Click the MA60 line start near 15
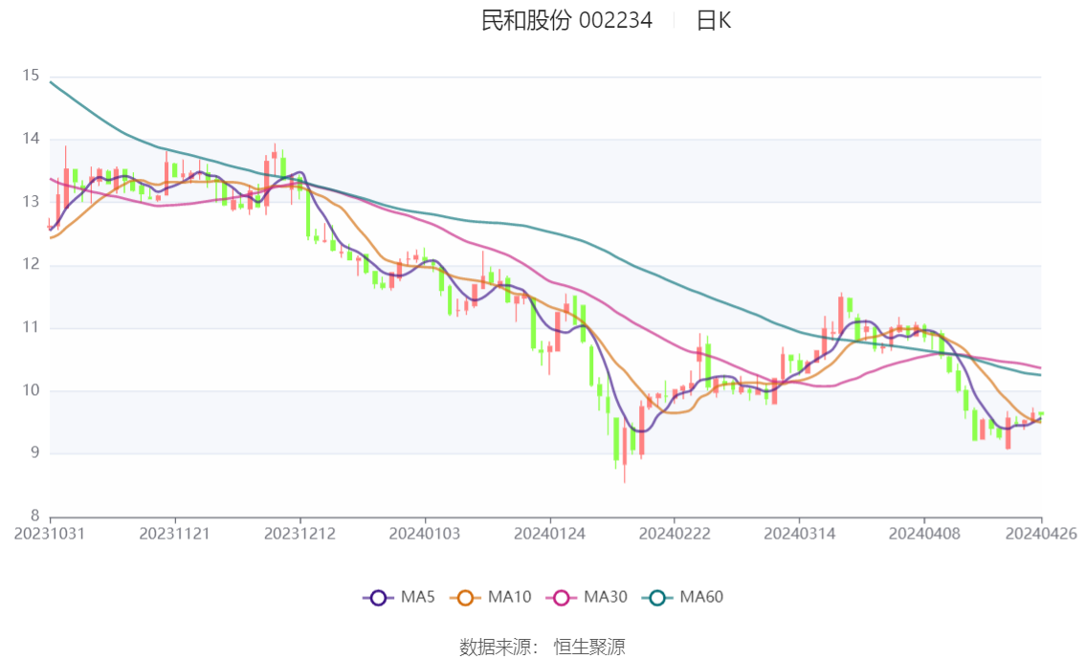The image size is (1085, 659). tap(52, 83)
